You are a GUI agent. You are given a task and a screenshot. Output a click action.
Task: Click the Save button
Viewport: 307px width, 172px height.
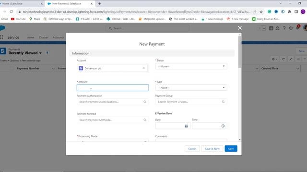coord(231,149)
